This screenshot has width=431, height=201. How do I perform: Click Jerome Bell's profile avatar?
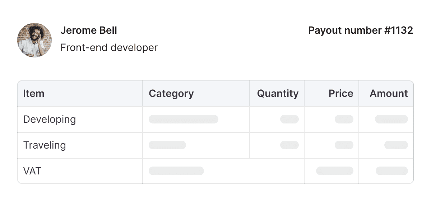(34, 40)
